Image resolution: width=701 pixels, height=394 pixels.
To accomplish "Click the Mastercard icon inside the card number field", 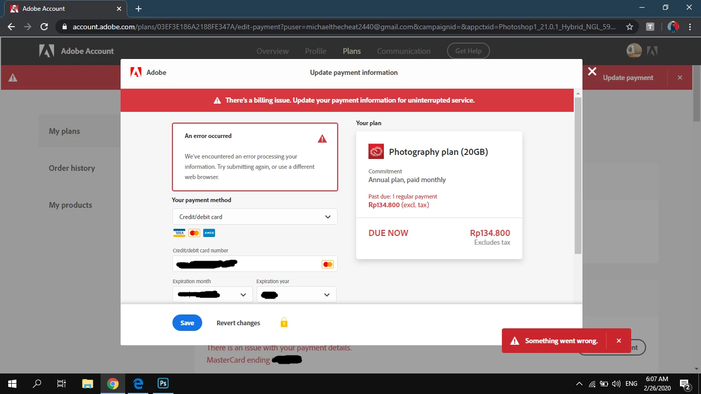I will pyautogui.click(x=327, y=264).
